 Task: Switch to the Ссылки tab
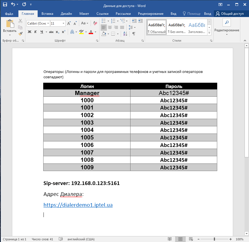pyautogui.click(x=102, y=14)
